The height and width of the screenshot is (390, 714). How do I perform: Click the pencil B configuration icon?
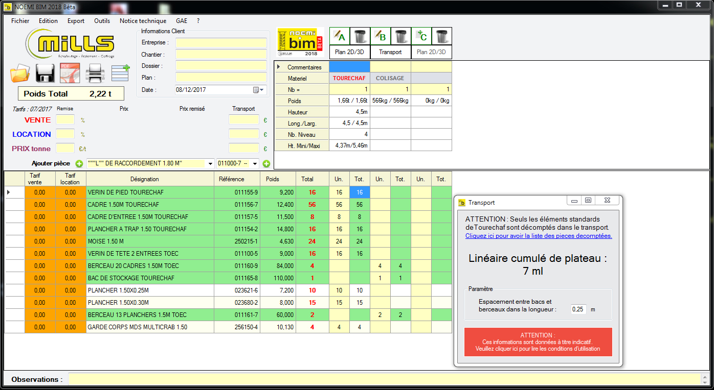click(x=381, y=36)
